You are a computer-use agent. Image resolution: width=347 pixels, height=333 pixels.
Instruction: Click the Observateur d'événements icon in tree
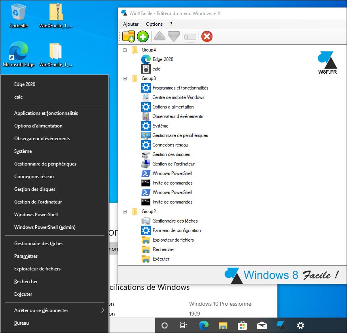click(x=146, y=116)
